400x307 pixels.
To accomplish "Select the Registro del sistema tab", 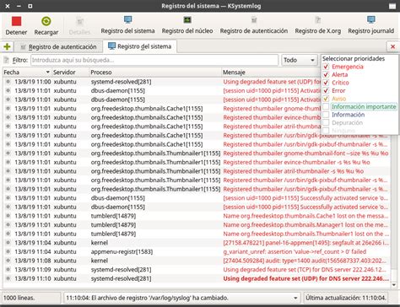I will (x=140, y=46).
